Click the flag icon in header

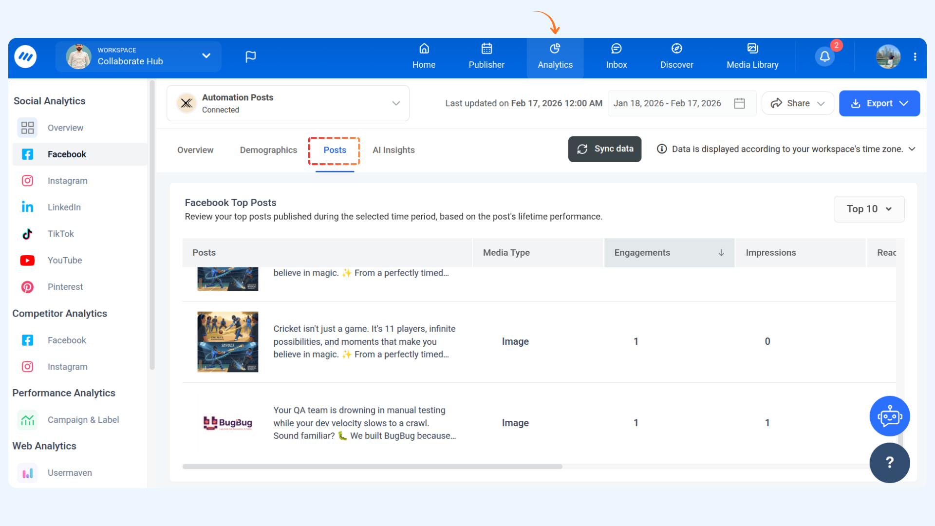pos(250,57)
